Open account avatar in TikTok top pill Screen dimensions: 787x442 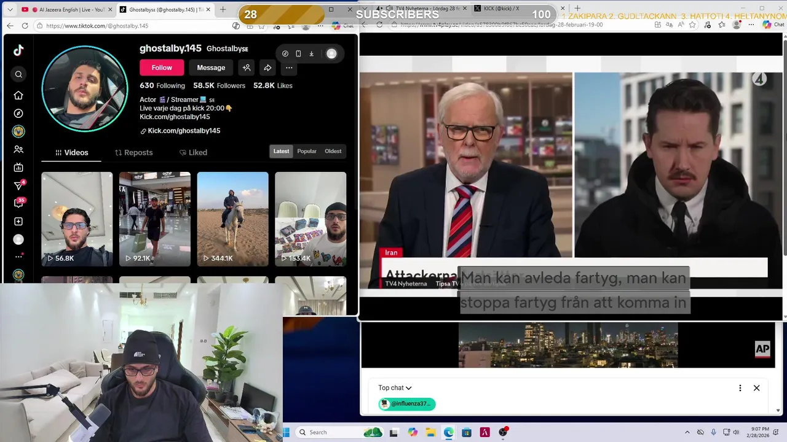(x=331, y=54)
